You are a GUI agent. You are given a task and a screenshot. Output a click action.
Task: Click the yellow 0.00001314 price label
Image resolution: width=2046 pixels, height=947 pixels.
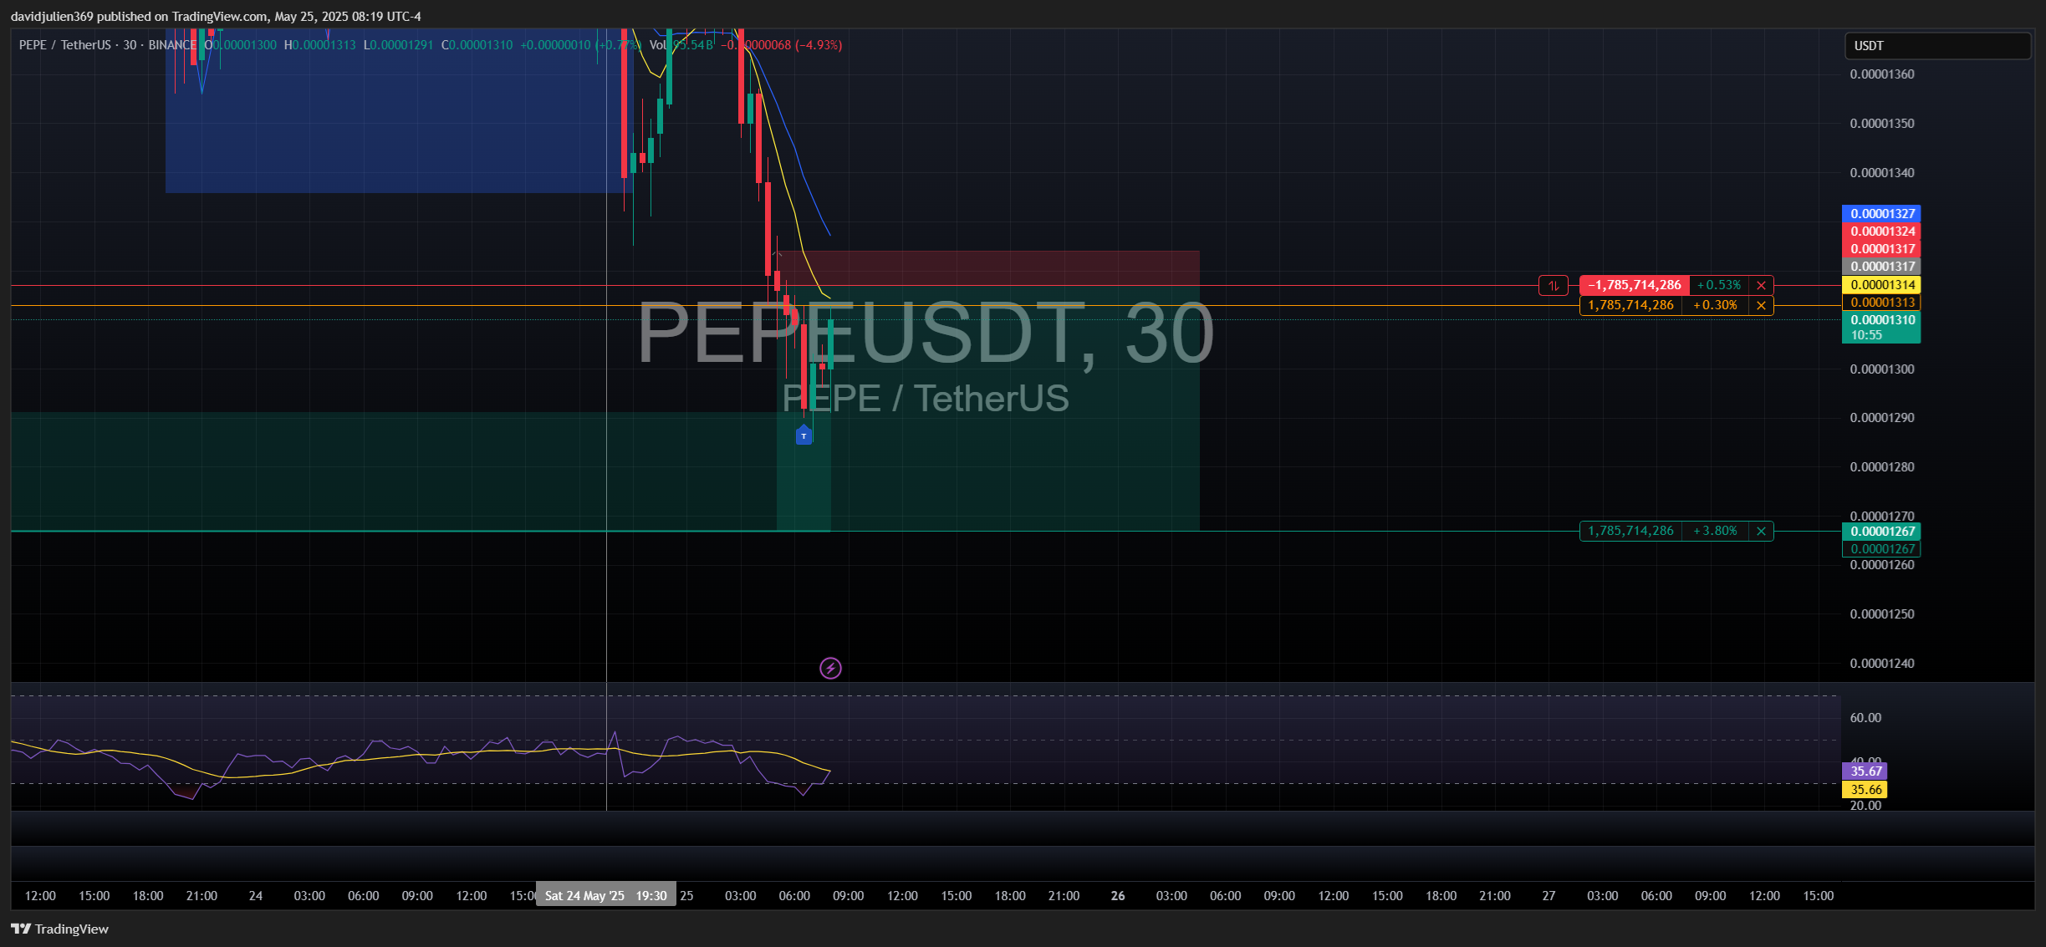point(1881,285)
